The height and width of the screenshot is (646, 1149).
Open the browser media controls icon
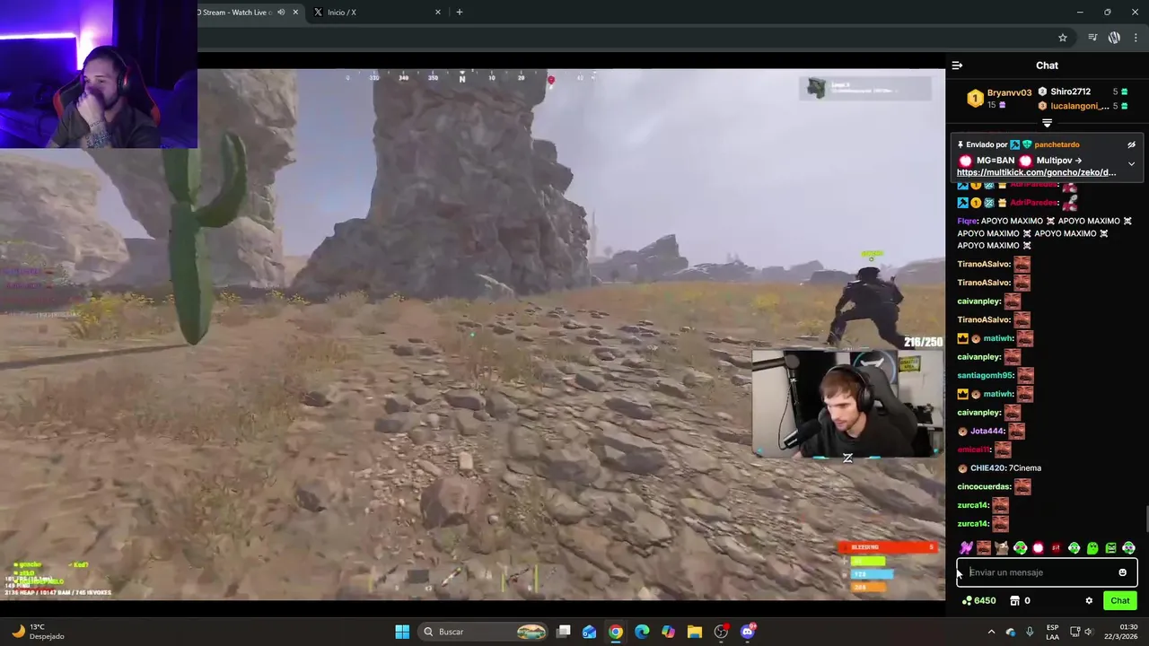tap(1092, 38)
